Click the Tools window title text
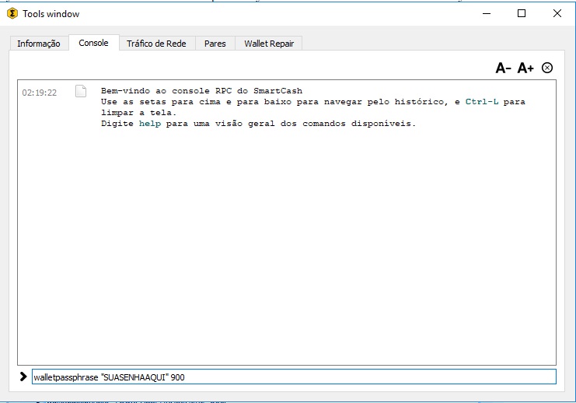This screenshot has height=403, width=576. pyautogui.click(x=51, y=14)
